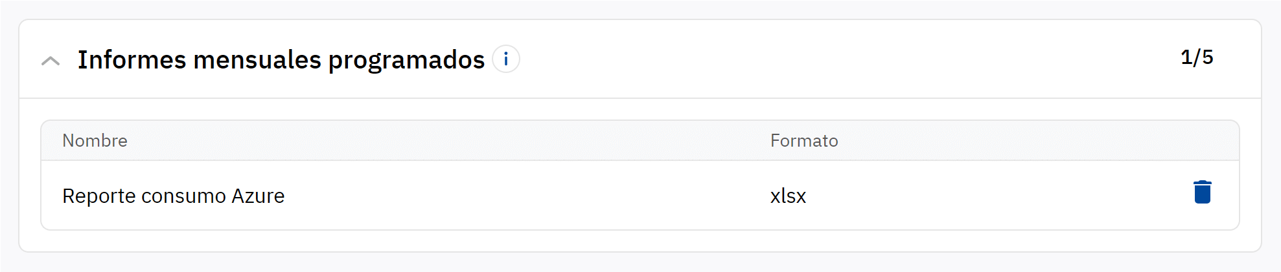The width and height of the screenshot is (1281, 272).
Task: Click the table header row
Action: pyautogui.click(x=454, y=141)
